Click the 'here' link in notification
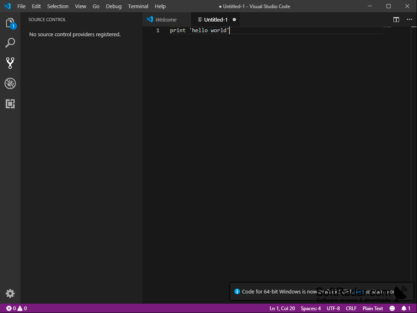This screenshot has height=313, width=417. coord(360,292)
